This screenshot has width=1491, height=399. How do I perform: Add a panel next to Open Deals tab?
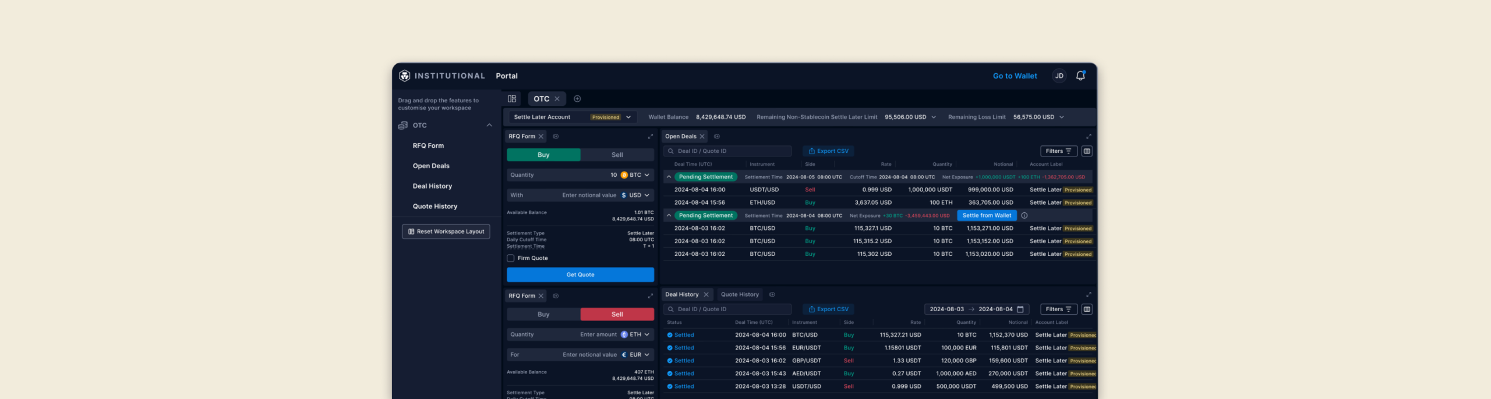point(717,137)
